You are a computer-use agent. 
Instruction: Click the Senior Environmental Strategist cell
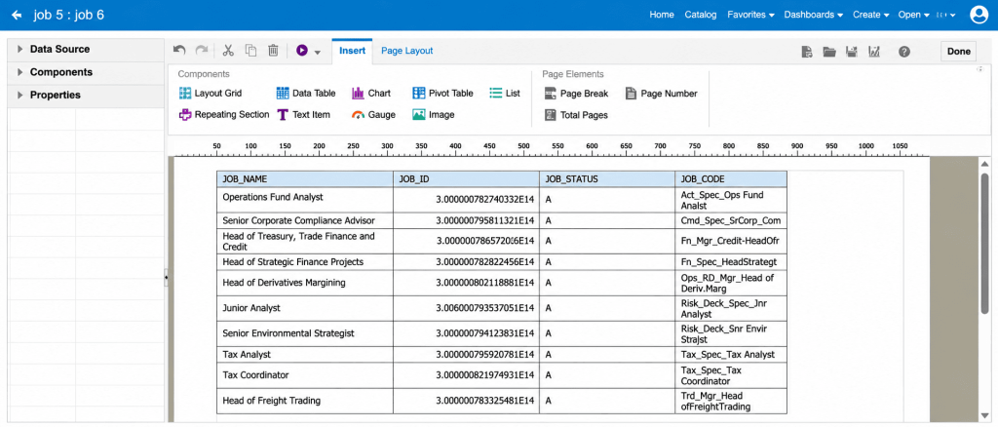pos(305,333)
